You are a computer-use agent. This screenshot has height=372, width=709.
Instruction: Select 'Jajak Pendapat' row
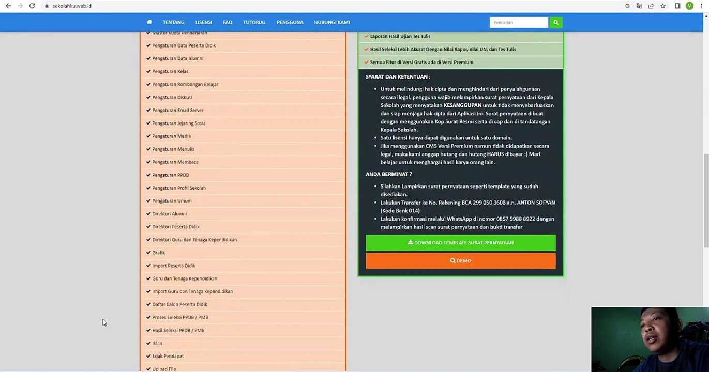[x=243, y=356]
